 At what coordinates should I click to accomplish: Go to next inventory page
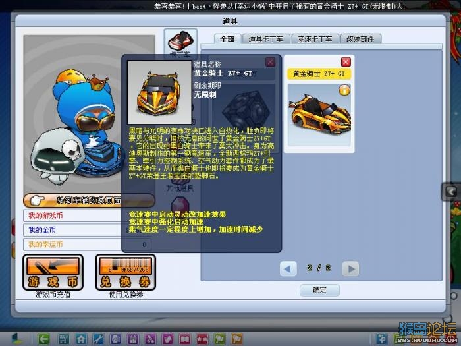coord(350,268)
